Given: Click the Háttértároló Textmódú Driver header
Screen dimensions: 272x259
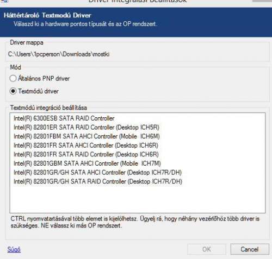Looking at the screenshot, I should [47, 15].
